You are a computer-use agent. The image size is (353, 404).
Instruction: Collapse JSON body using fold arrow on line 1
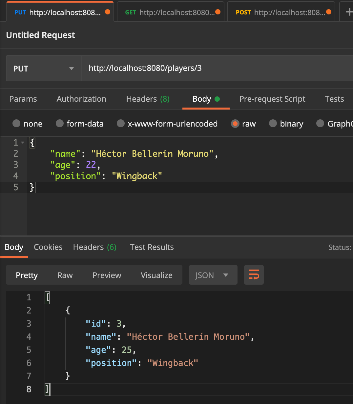coord(23,143)
